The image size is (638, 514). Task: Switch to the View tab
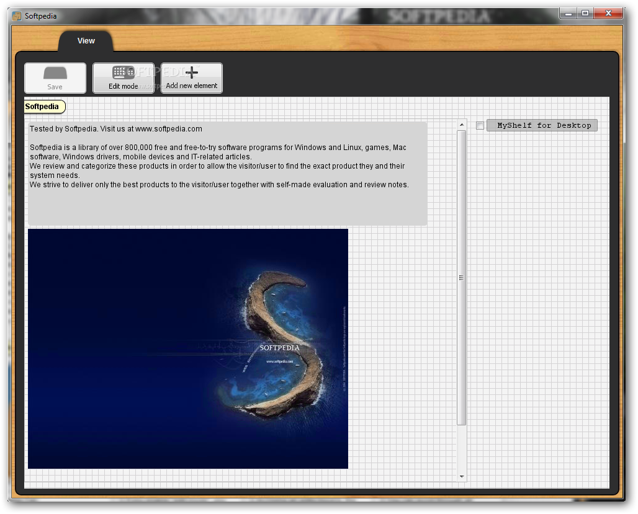(86, 41)
